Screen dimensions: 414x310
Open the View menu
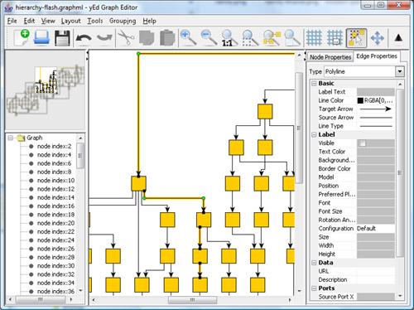coord(48,21)
